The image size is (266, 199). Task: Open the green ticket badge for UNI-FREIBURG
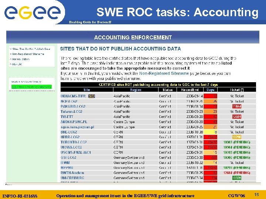[237, 178]
